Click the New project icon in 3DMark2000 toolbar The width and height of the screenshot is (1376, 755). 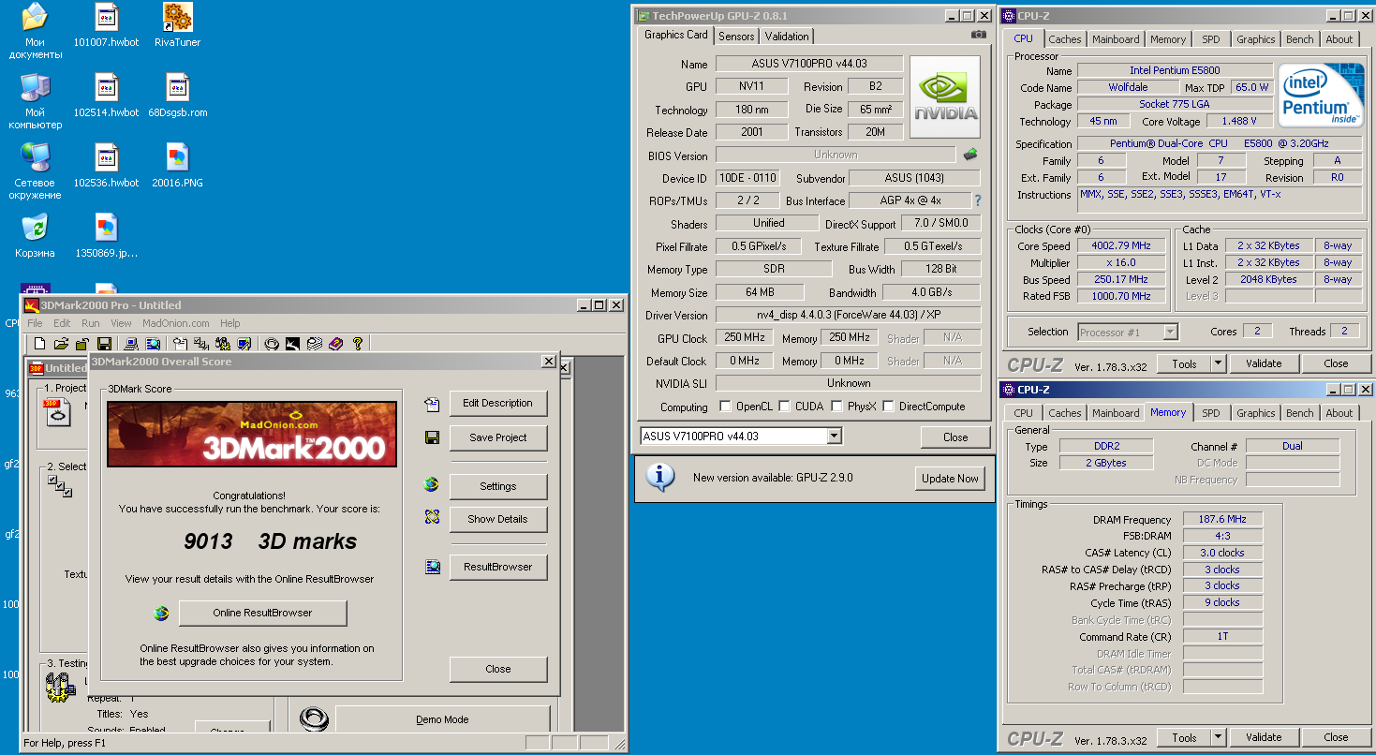click(x=38, y=344)
